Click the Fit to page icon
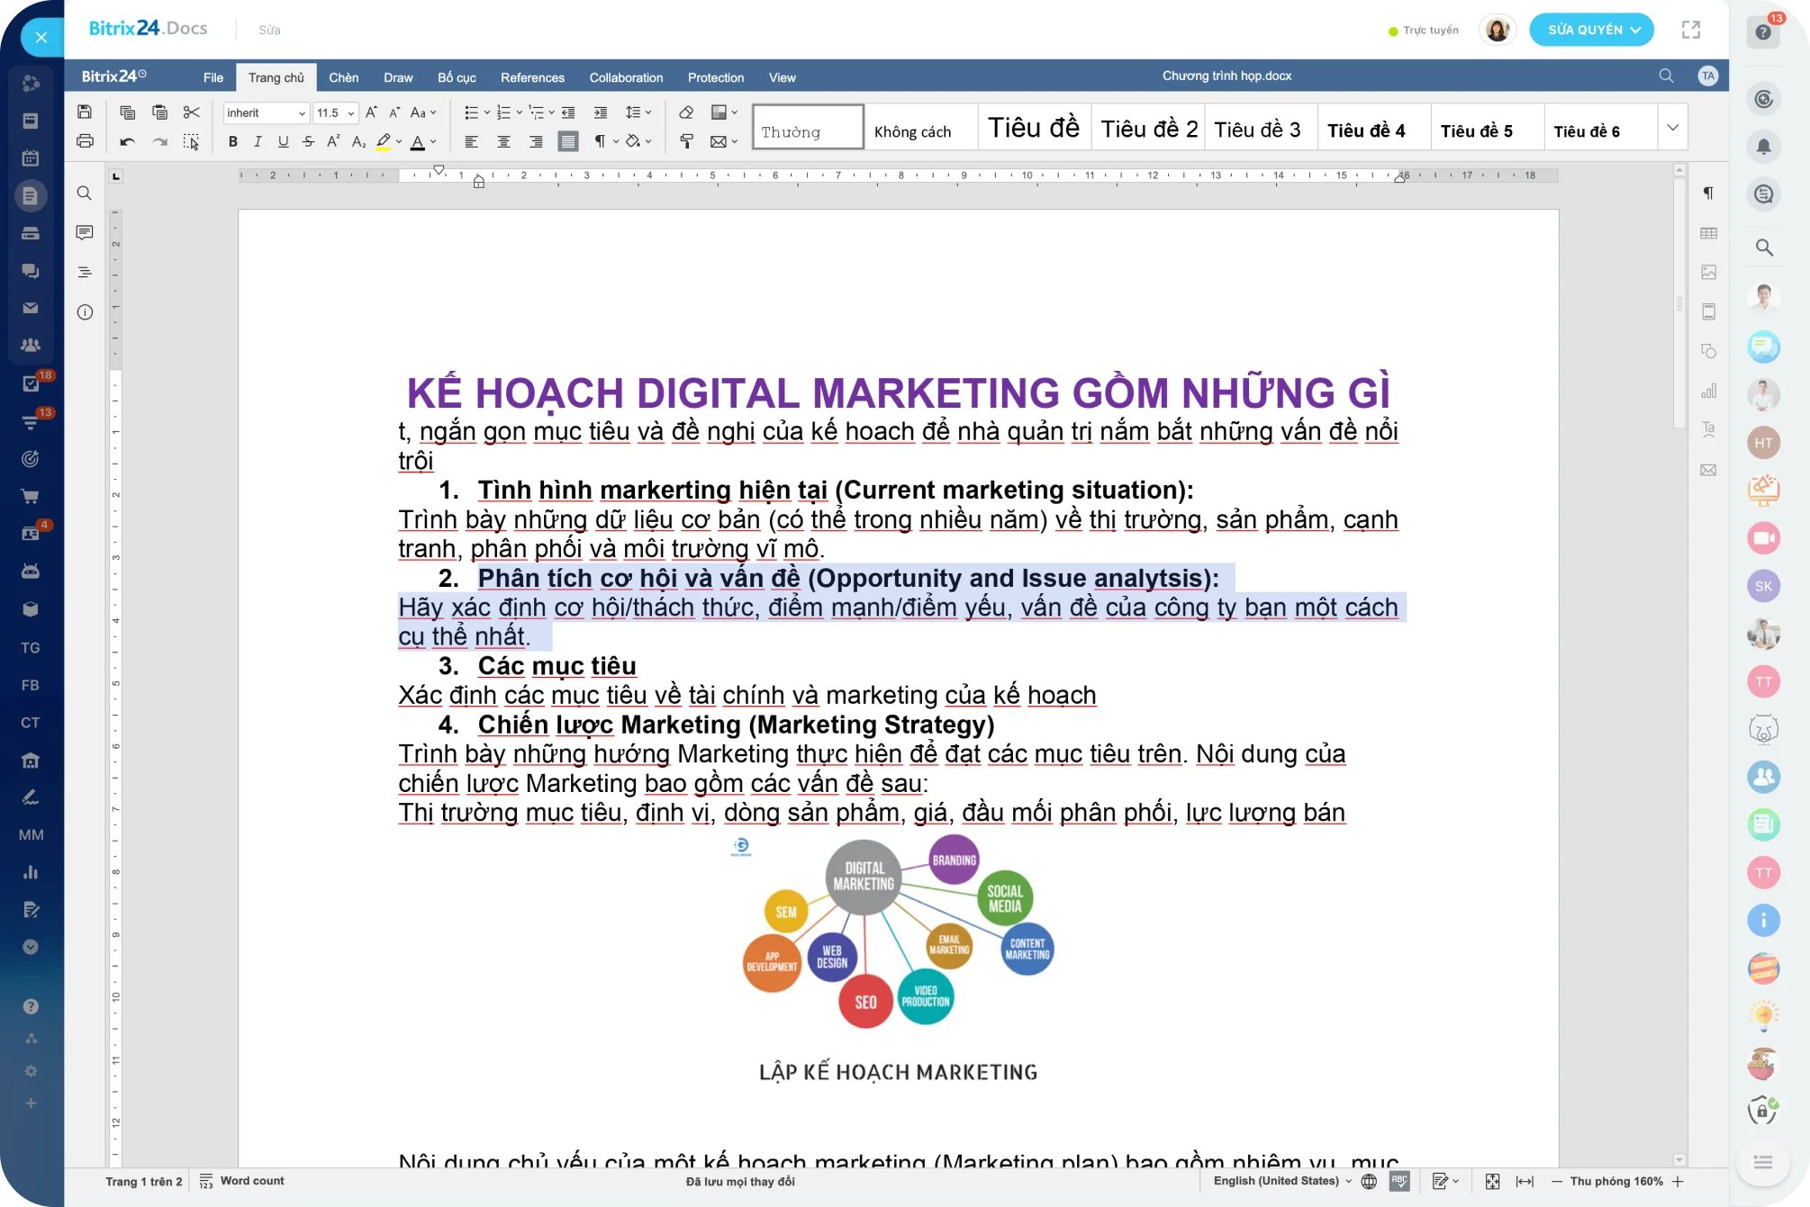1810x1207 pixels. click(x=1492, y=1182)
